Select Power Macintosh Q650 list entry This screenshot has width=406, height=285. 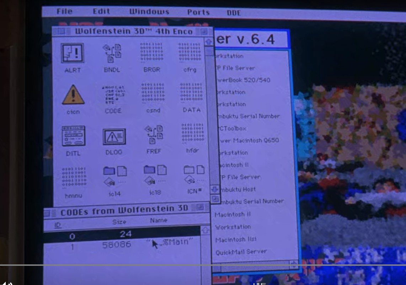[x=249, y=141]
